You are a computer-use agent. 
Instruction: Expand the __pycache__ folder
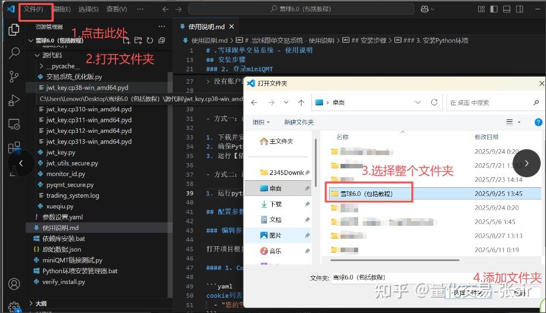[42, 66]
